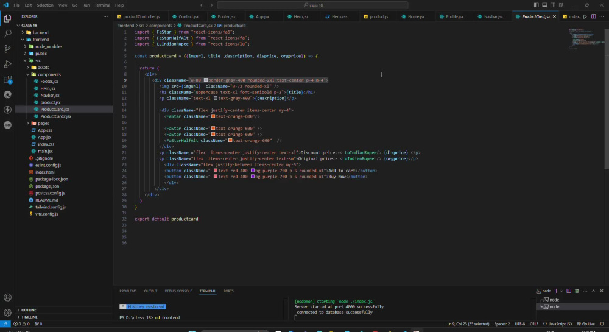
Task: Open the Terminal menu
Action: [x=102, y=5]
